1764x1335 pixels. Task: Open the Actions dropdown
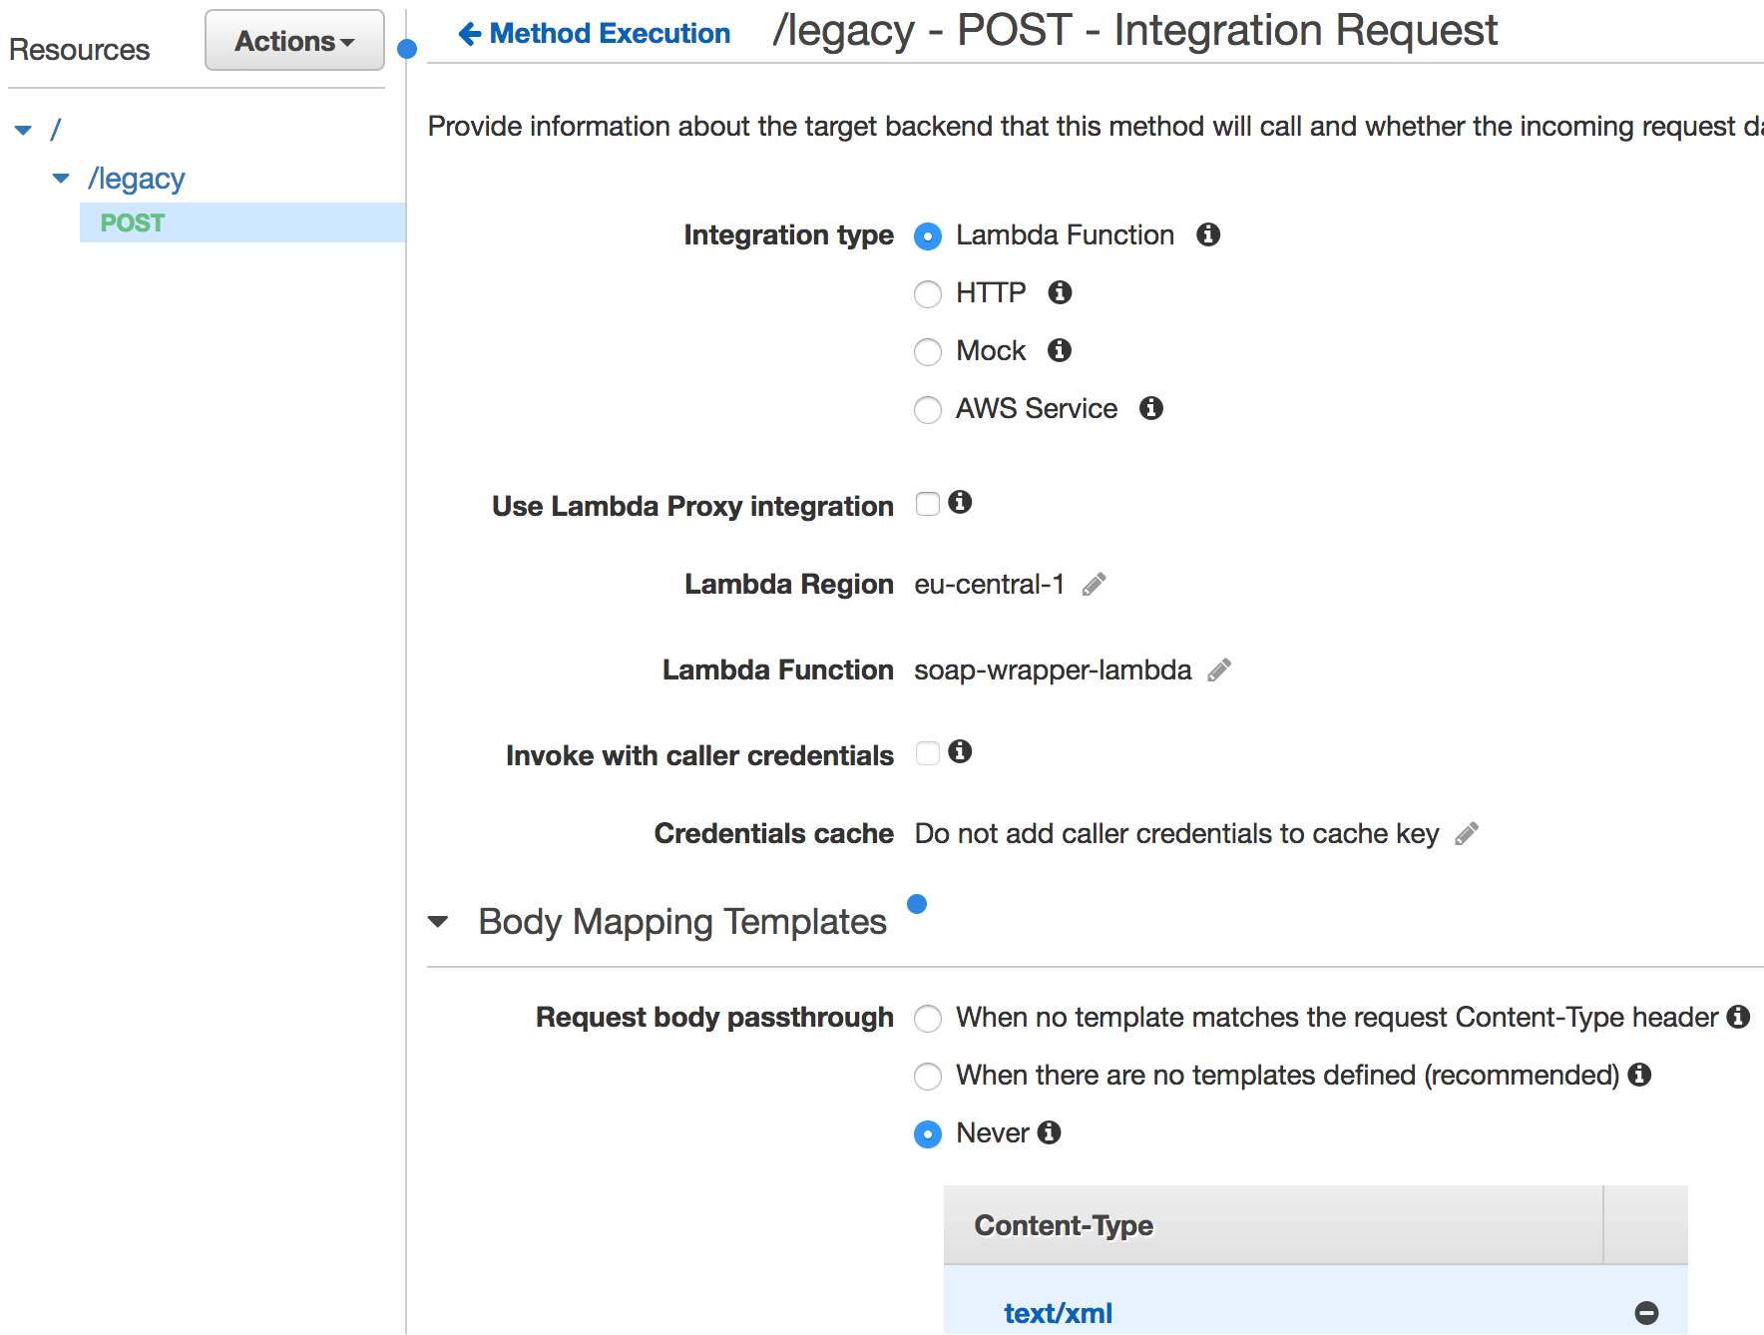pyautogui.click(x=294, y=41)
